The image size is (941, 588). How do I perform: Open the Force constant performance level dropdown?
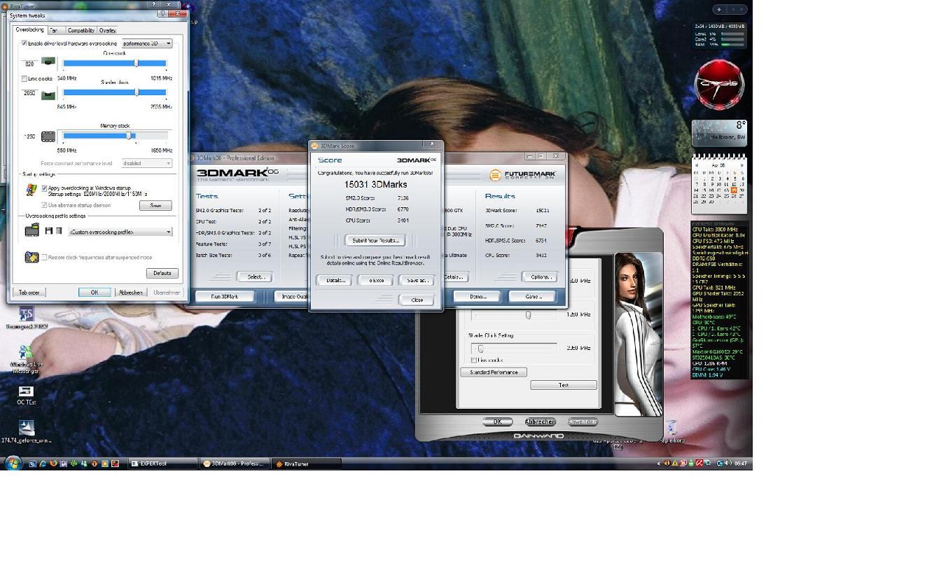[x=147, y=163]
